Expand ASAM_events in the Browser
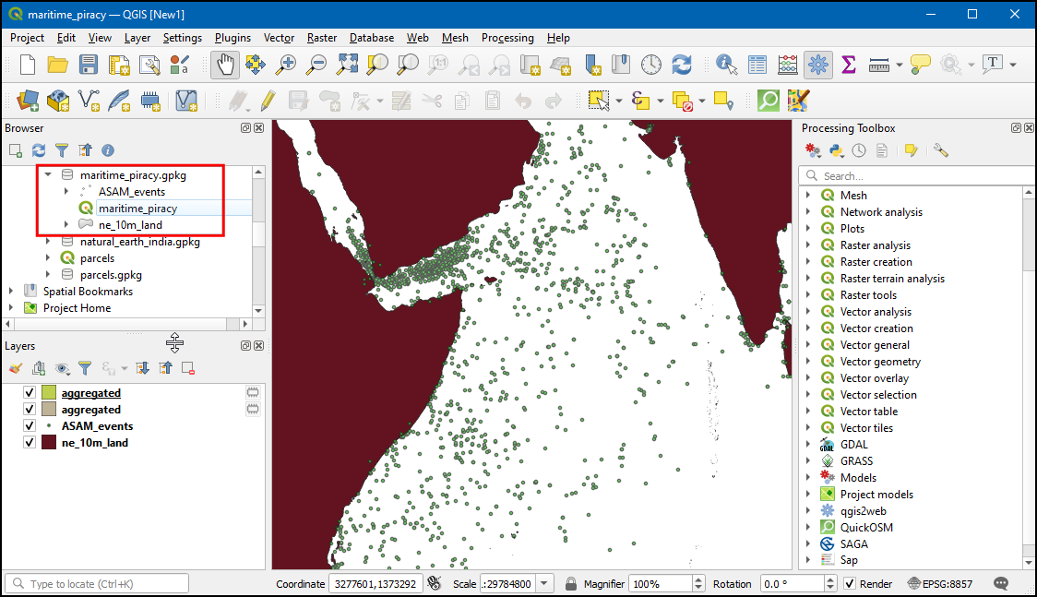The width and height of the screenshot is (1037, 597). [x=66, y=192]
